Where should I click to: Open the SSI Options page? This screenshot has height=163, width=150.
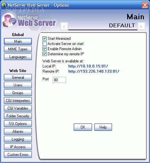[18, 124]
